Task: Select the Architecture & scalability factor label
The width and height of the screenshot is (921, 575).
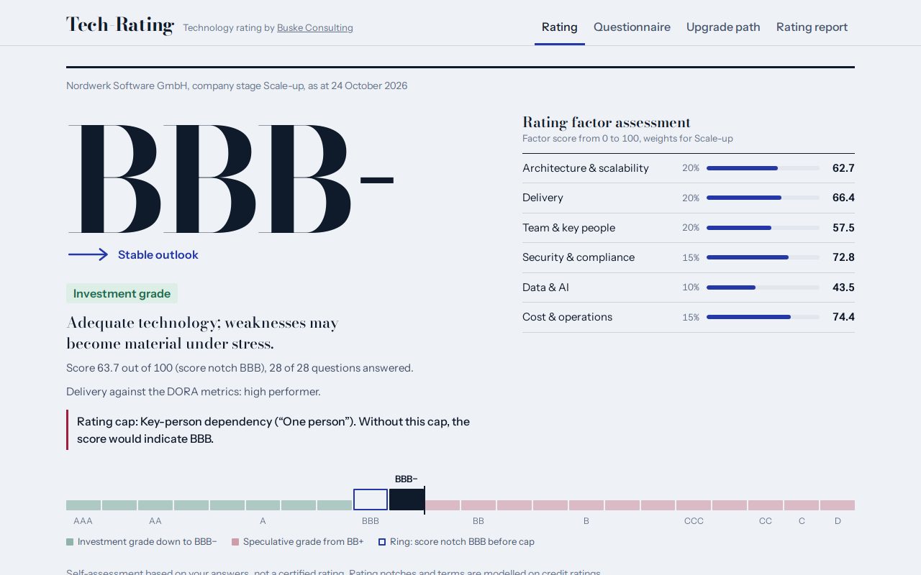Action: pyautogui.click(x=586, y=168)
